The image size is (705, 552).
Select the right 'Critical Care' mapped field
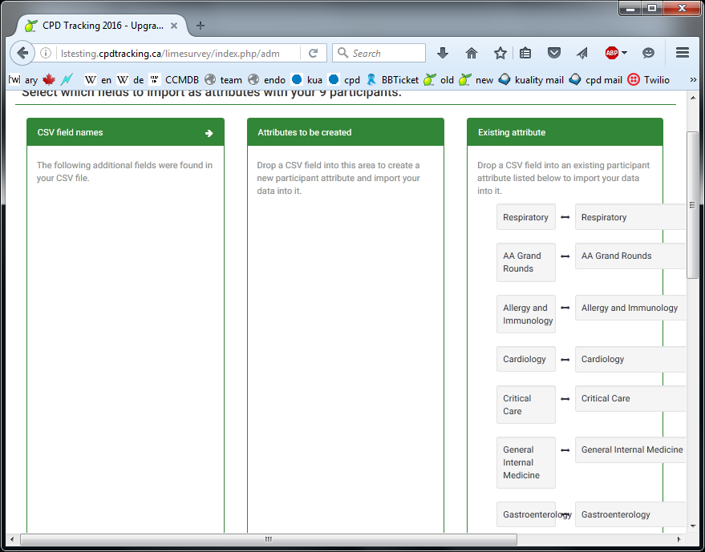tap(630, 398)
